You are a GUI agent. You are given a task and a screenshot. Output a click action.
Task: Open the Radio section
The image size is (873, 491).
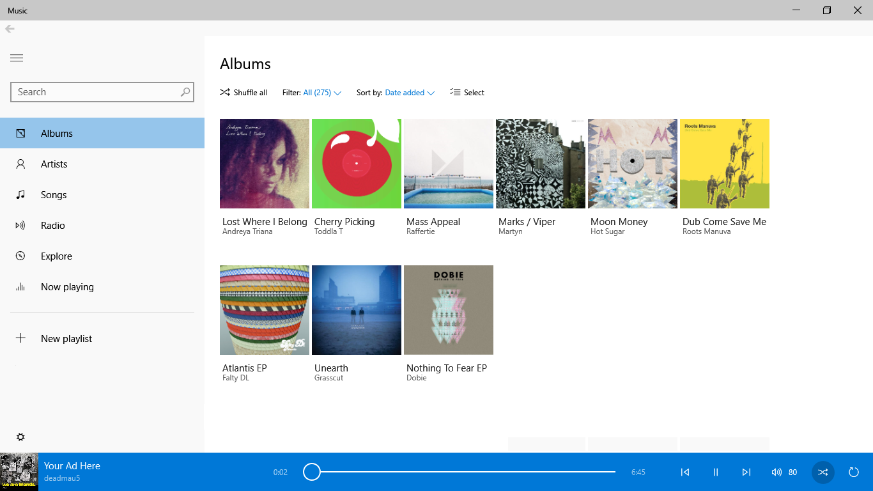coord(52,226)
